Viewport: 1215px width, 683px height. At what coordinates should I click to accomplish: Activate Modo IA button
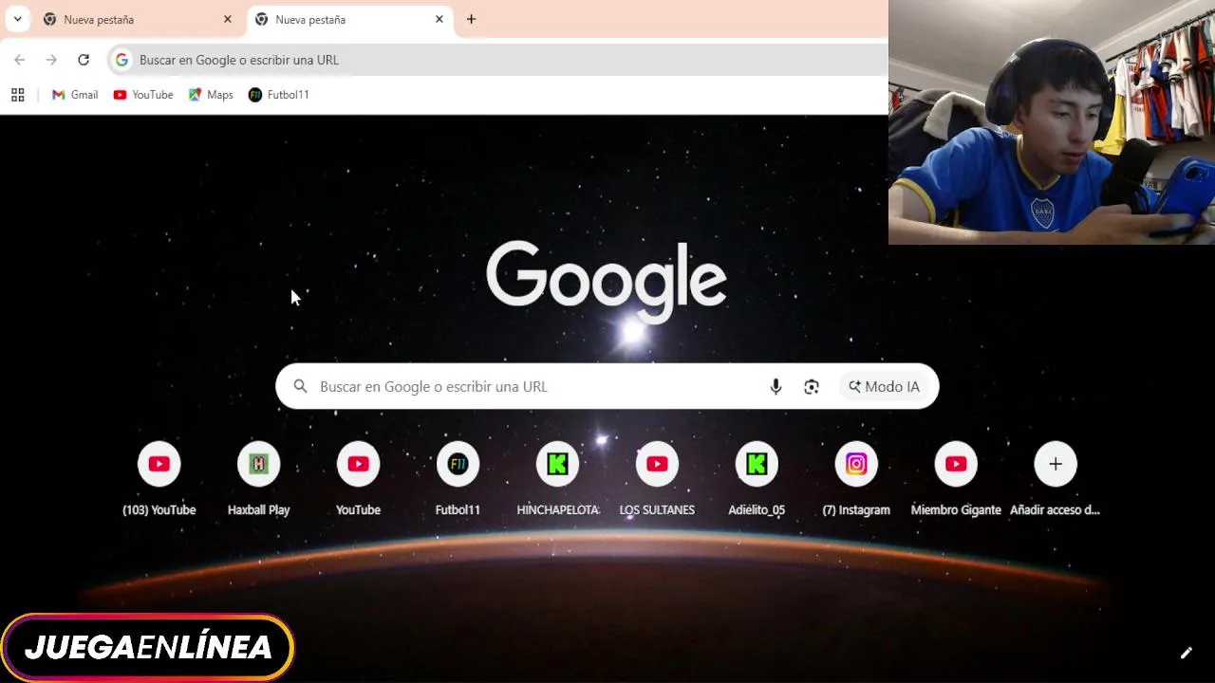click(x=884, y=386)
